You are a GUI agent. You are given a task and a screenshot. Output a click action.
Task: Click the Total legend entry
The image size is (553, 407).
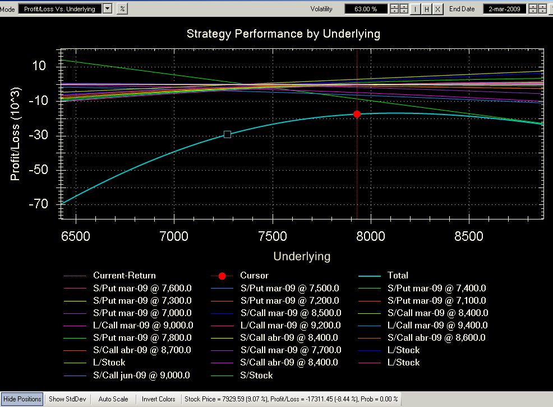coord(398,275)
